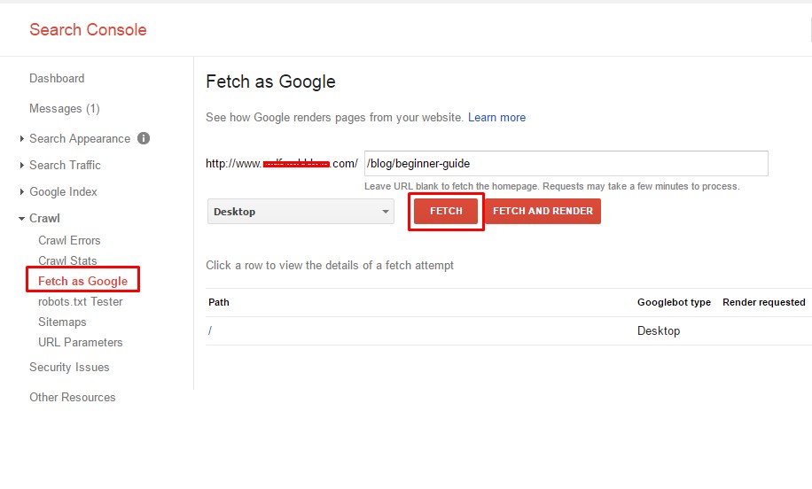Click the info icon beside Search Appearance
Viewport: 812px width, 489px height.
(144, 138)
